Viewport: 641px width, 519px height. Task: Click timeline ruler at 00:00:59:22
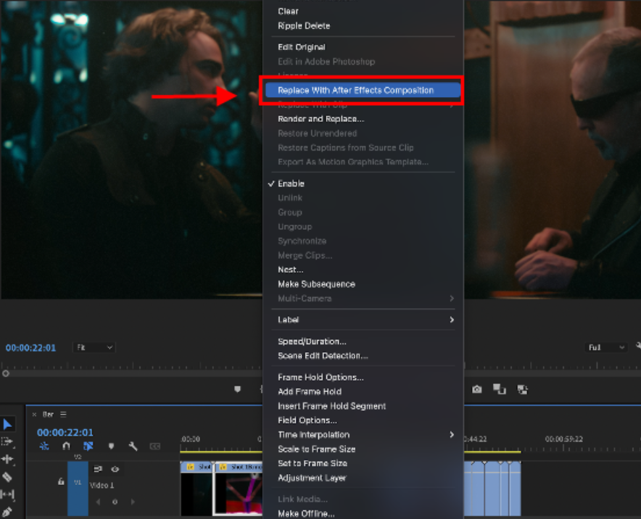tap(563, 439)
